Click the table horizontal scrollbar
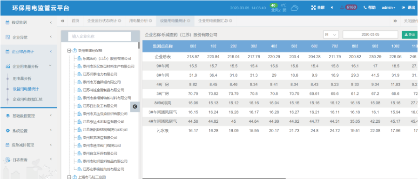 (x=214, y=179)
